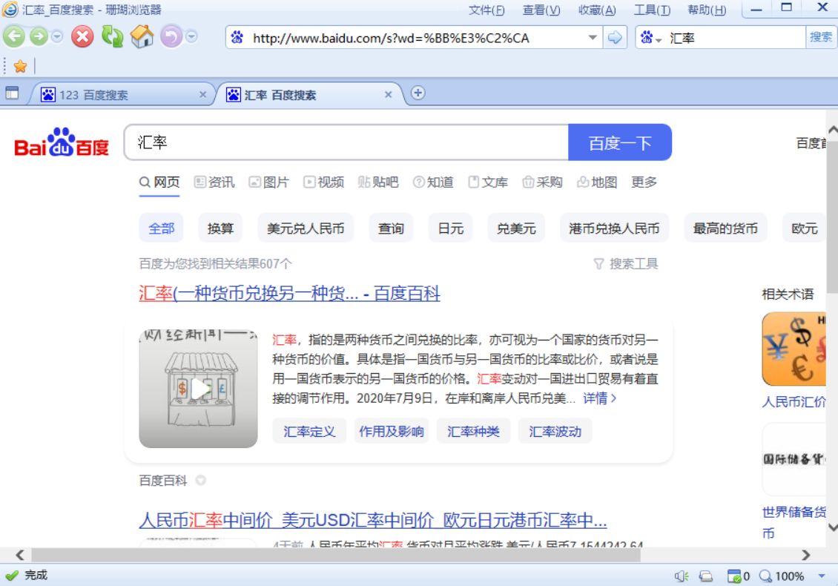Refresh the page with the green arrows
Screen dimensions: 838x586
[x=112, y=37]
